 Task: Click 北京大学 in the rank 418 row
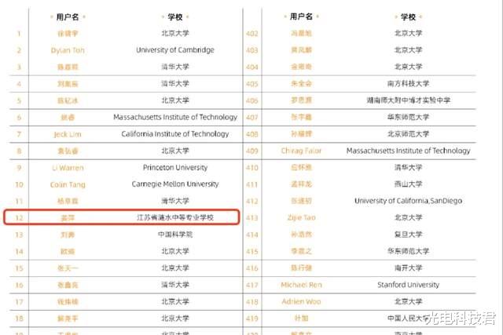(x=408, y=301)
